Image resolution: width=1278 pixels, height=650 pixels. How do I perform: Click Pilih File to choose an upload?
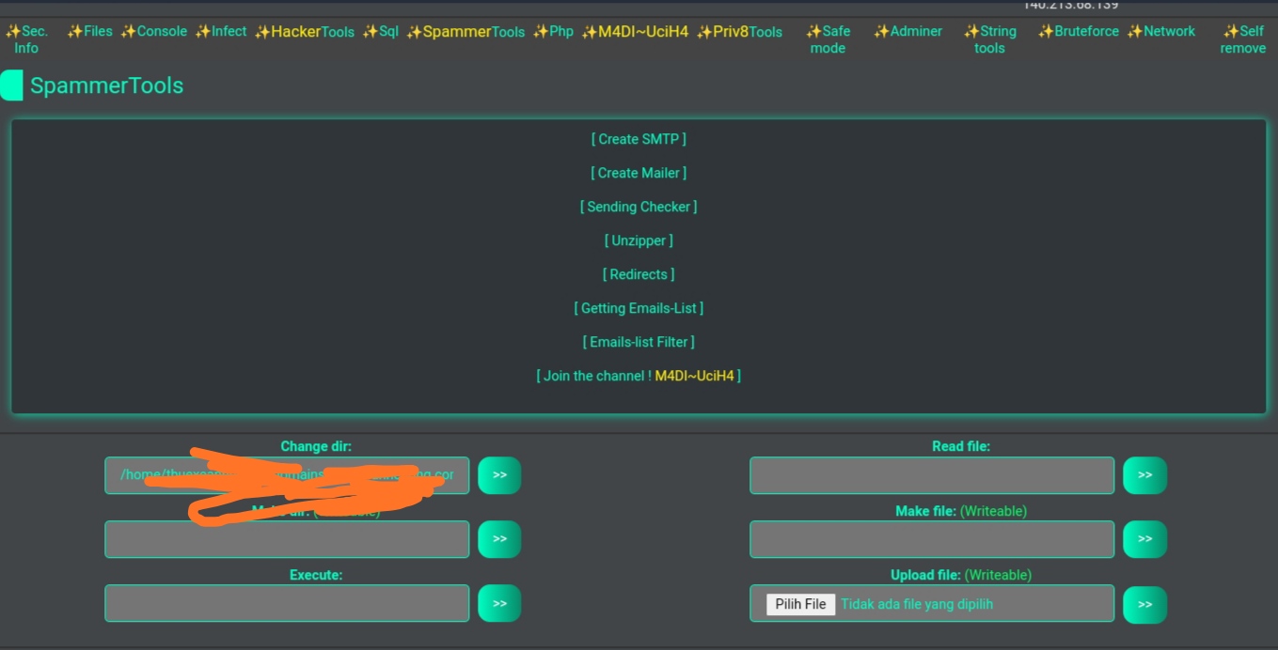click(x=798, y=604)
